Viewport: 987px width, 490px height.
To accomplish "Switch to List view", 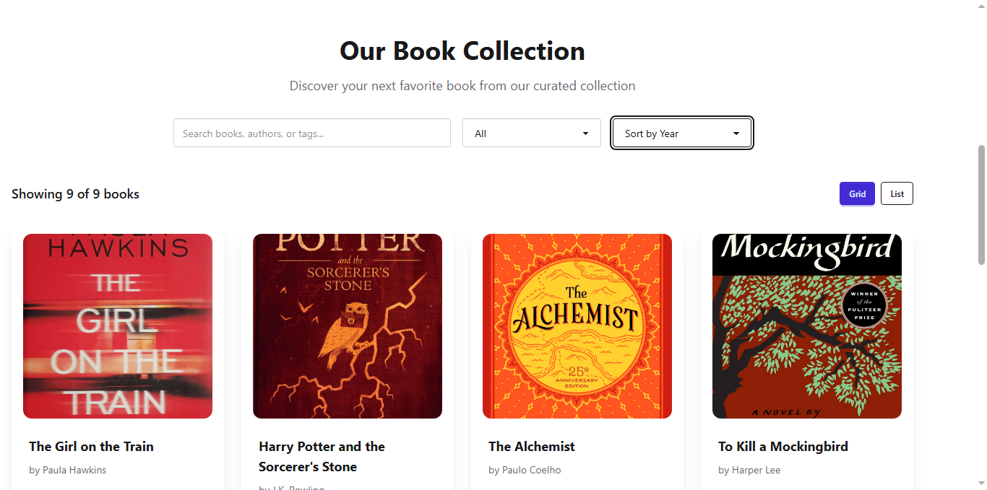I will pyautogui.click(x=896, y=193).
